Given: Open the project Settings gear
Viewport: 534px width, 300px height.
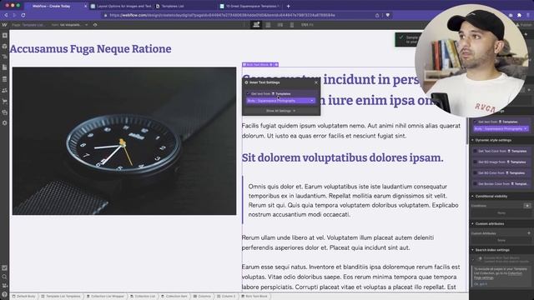Looking at the screenshot, I should (4, 122).
